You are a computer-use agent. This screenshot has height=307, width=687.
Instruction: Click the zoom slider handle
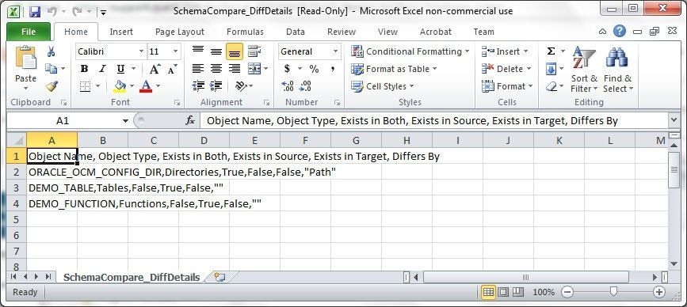coord(613,292)
